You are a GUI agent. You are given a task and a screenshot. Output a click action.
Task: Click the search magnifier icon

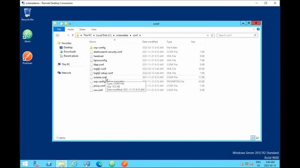pyautogui.click(x=255, y=35)
